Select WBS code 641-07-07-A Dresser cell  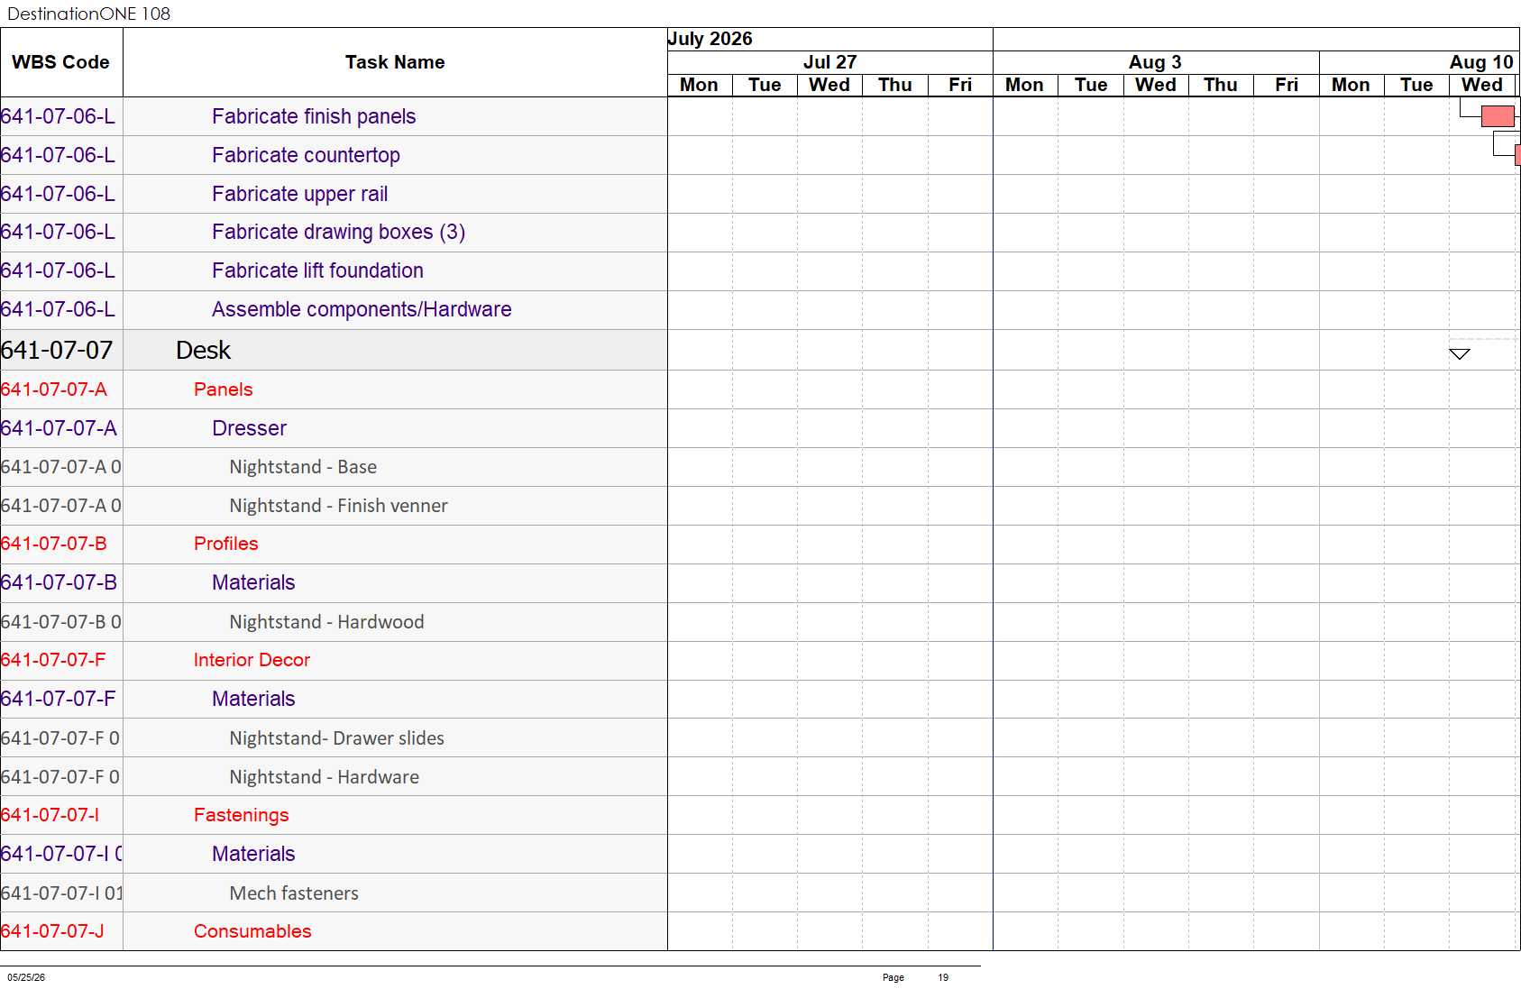point(60,428)
